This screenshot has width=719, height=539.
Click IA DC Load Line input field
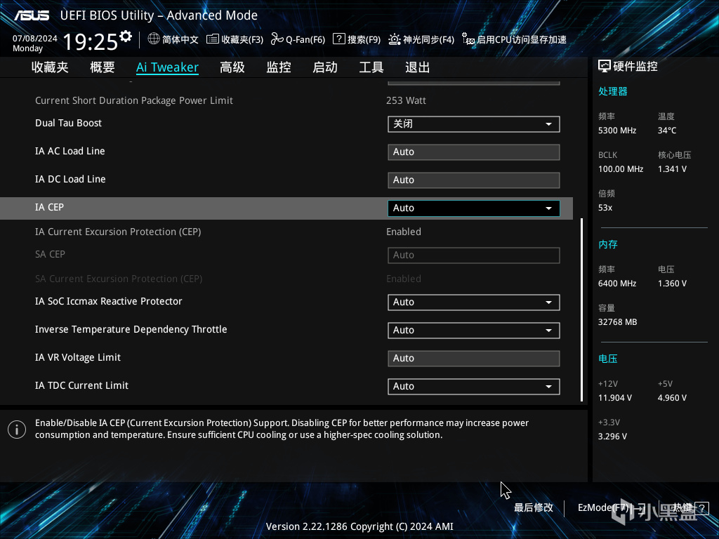tap(474, 180)
